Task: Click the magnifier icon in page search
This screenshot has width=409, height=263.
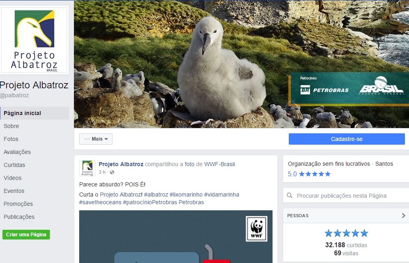Action: [x=290, y=196]
